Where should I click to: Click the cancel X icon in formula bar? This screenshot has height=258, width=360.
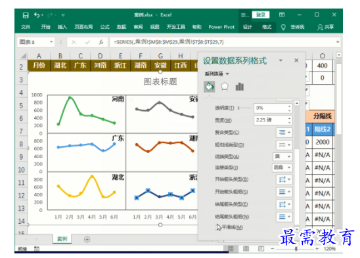click(x=74, y=42)
